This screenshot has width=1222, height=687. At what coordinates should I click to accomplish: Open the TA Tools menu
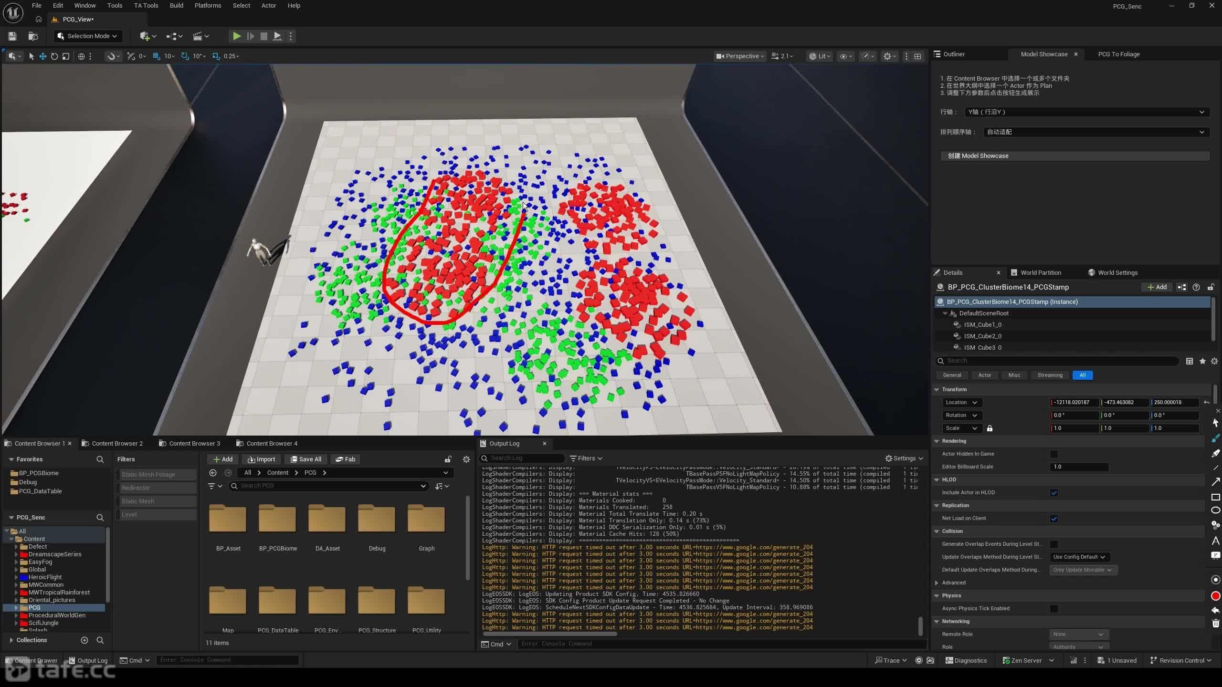(146, 6)
